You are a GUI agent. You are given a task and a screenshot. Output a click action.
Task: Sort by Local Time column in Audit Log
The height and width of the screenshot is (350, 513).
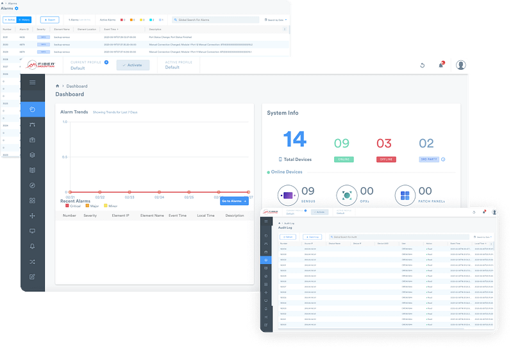coord(480,244)
